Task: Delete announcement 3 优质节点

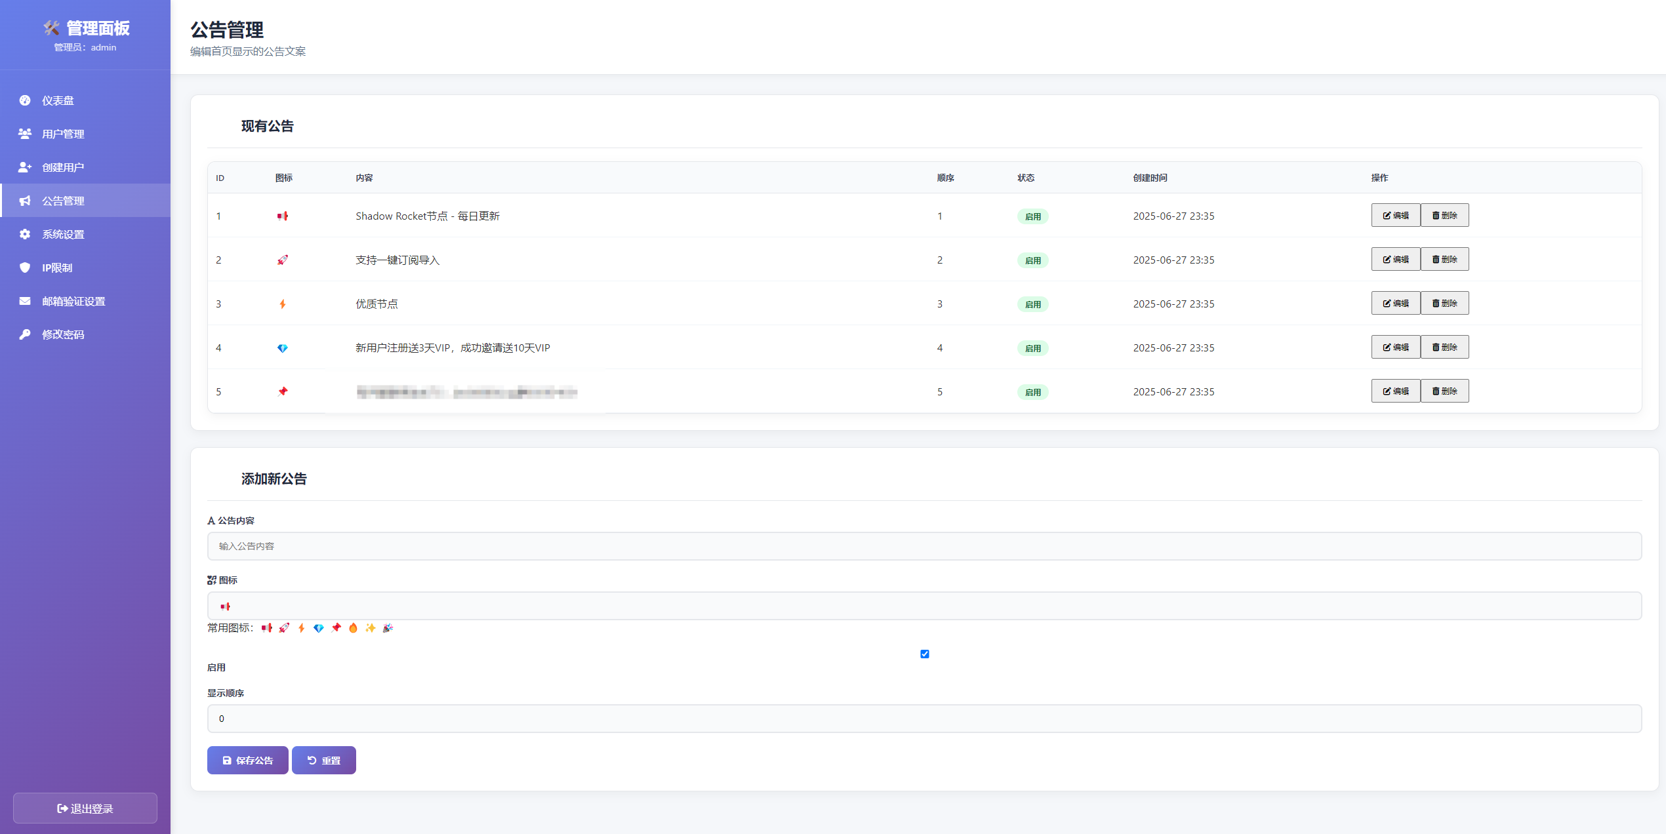Action: click(1444, 303)
